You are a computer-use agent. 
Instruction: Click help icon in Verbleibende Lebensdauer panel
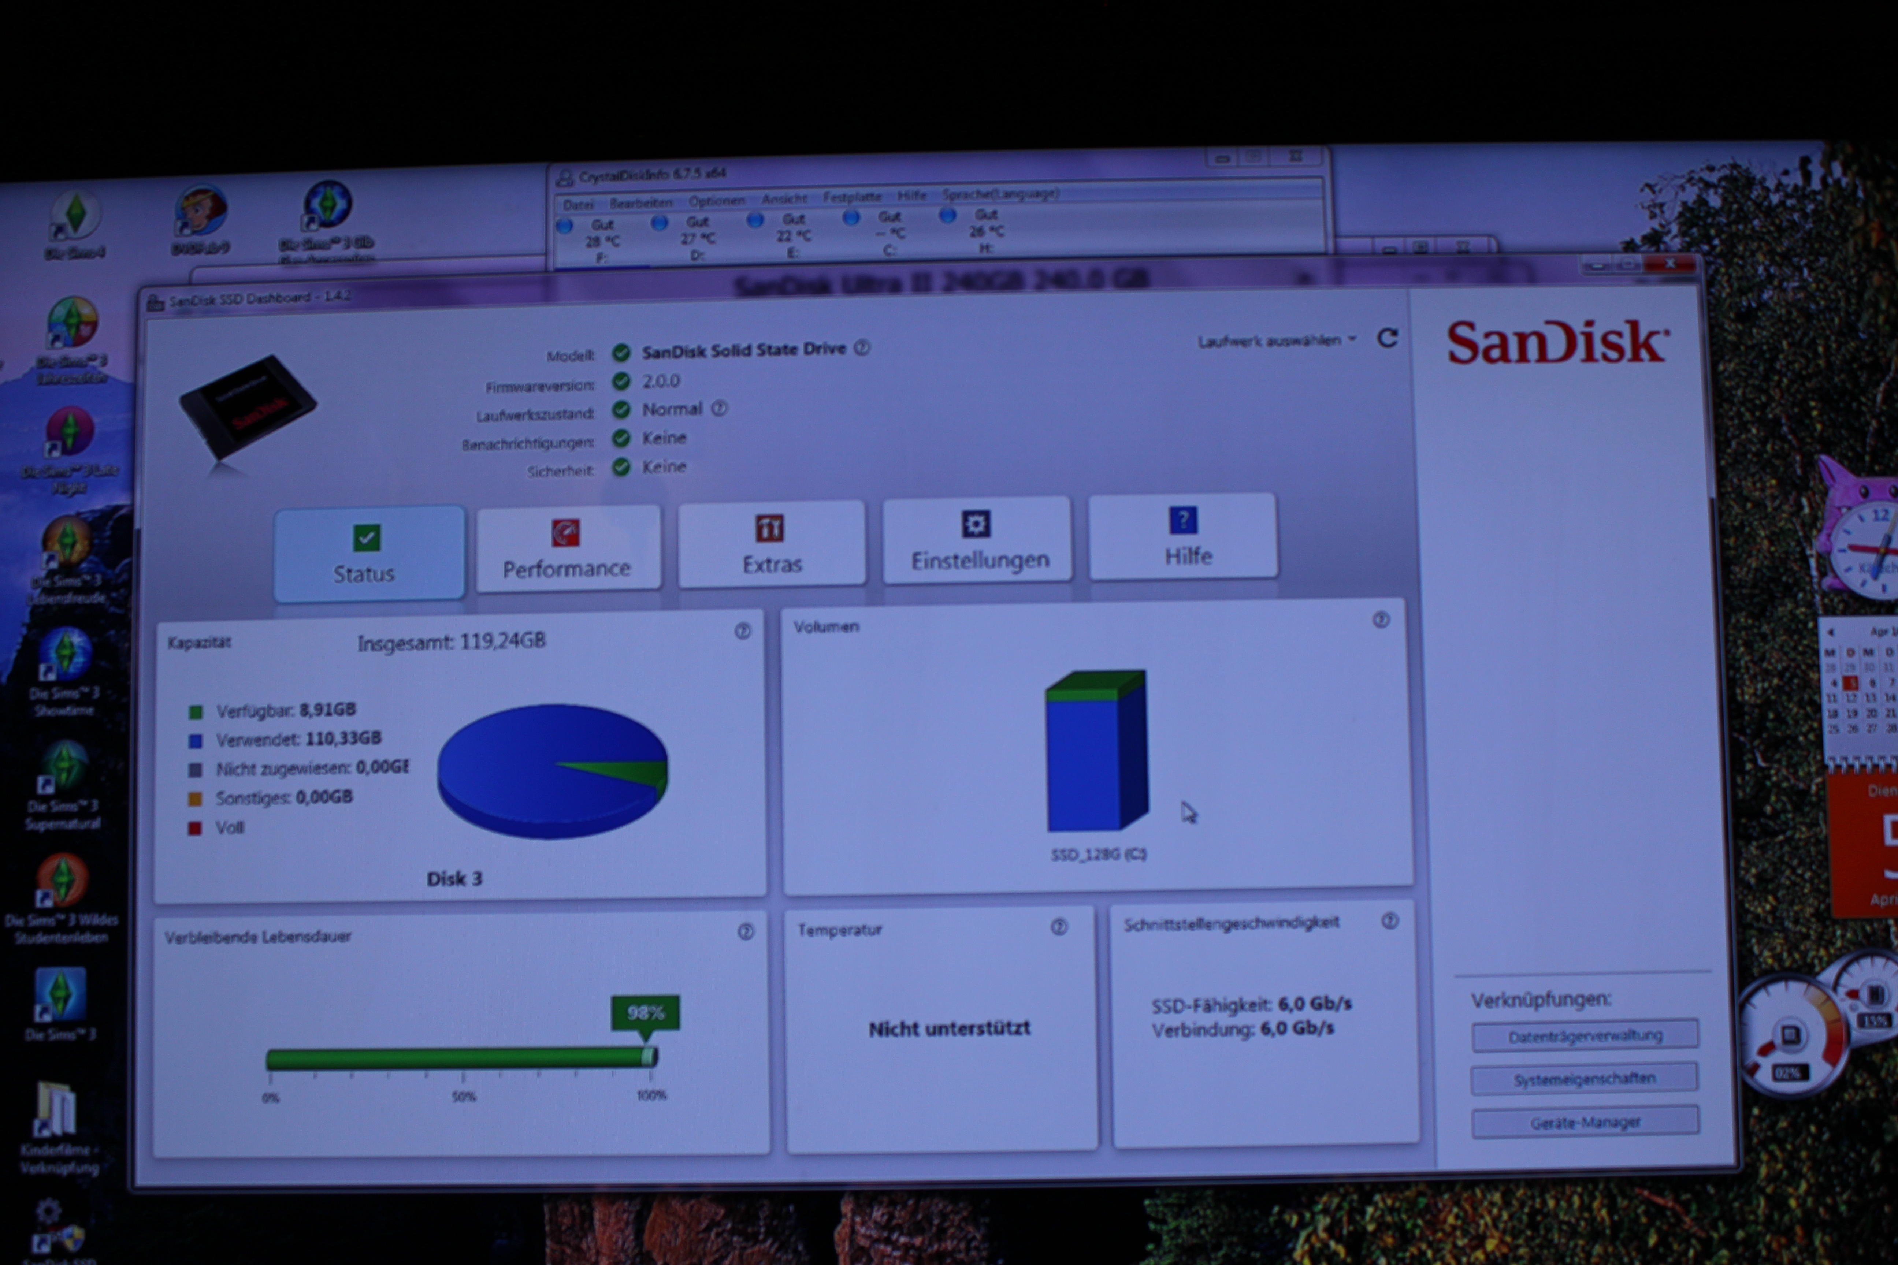click(746, 932)
